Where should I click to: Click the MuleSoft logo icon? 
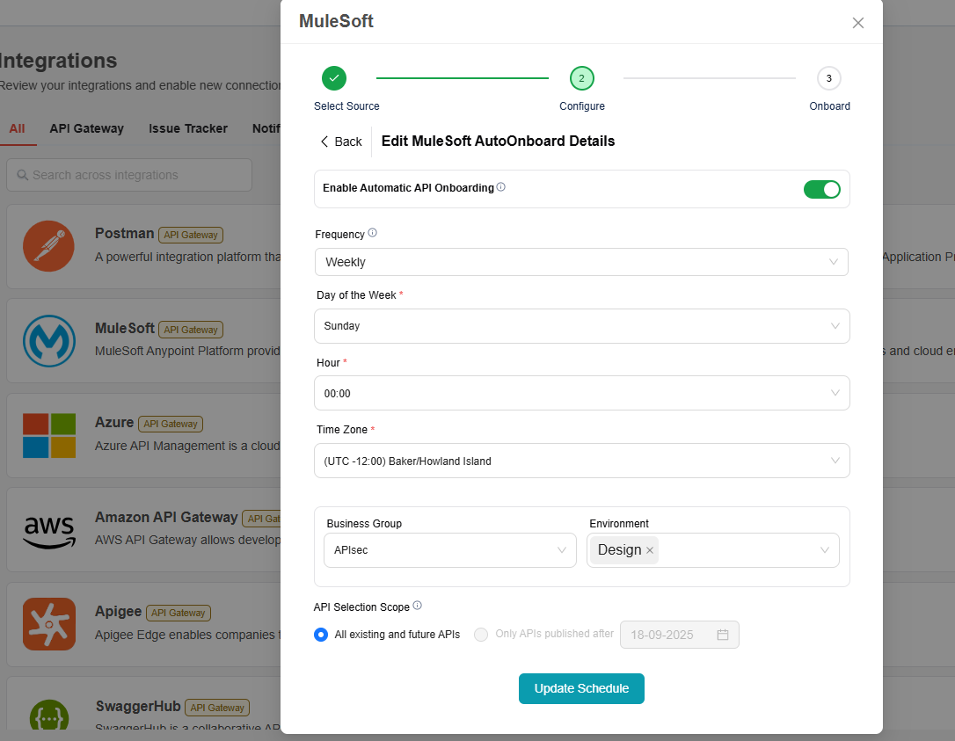(49, 341)
